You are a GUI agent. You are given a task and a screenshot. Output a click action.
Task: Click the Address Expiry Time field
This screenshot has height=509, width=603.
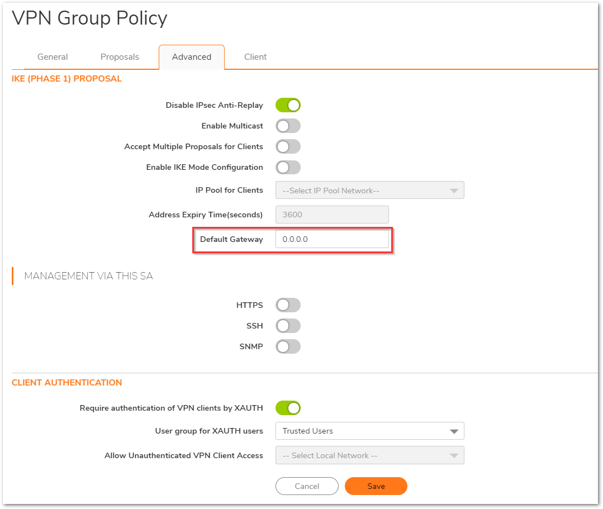click(x=332, y=215)
